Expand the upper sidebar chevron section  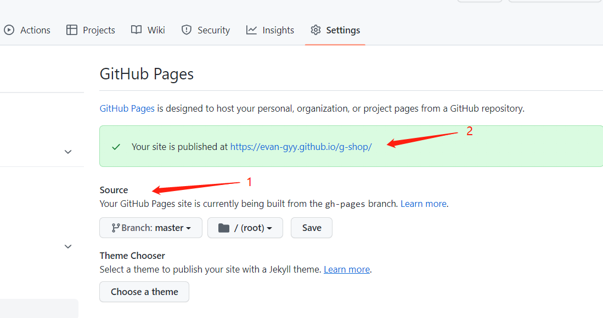(x=68, y=152)
